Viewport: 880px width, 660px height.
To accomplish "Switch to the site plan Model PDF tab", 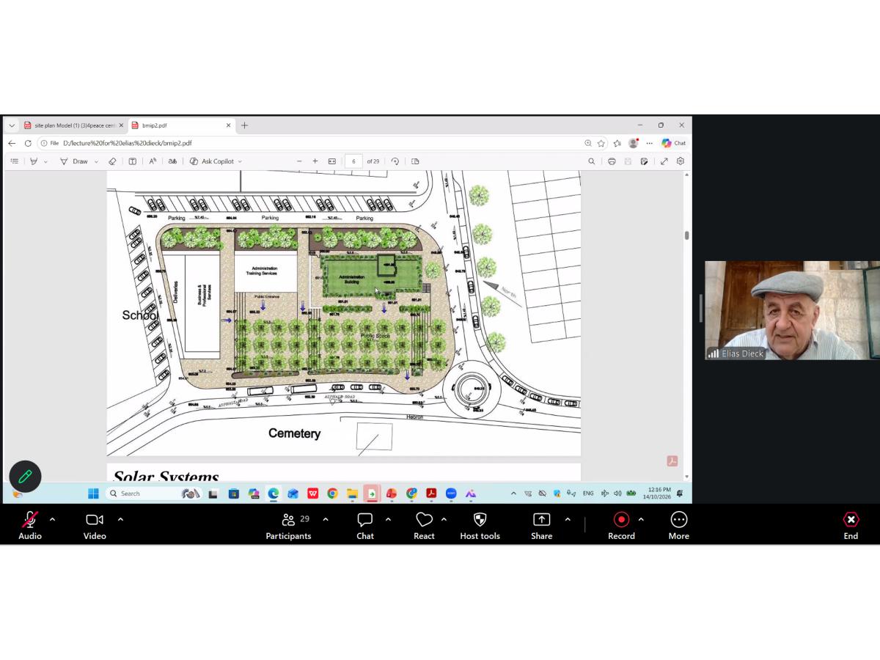I will [x=73, y=125].
